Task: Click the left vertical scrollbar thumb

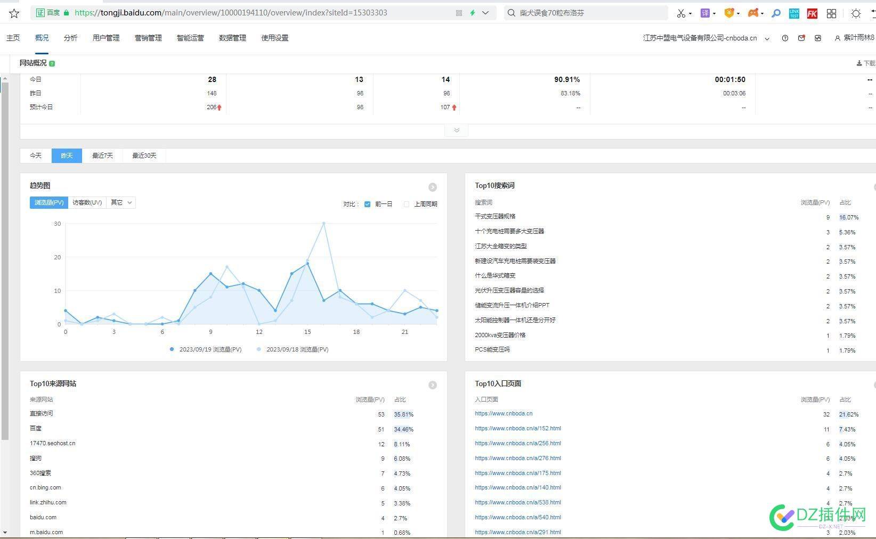Action: pyautogui.click(x=5, y=261)
